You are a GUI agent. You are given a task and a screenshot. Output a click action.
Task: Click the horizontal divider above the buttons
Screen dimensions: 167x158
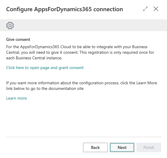click(84, 137)
